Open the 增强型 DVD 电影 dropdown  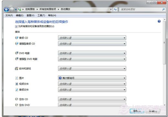[x=92, y=59]
